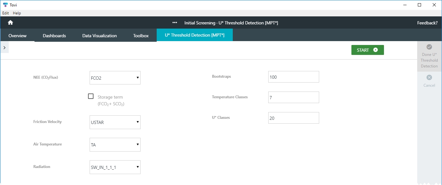Click the Feedback? link
442x185 pixels.
point(427,23)
